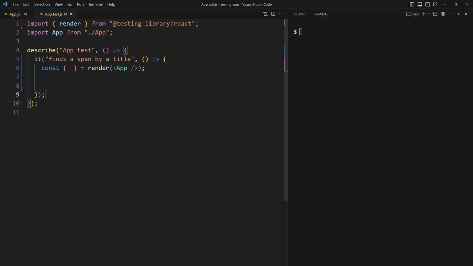Click the Customize Layout icon
473x266 pixels.
[435, 4]
